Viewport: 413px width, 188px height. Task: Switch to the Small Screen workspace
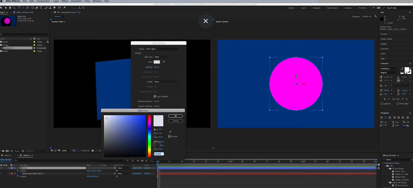(332, 8)
